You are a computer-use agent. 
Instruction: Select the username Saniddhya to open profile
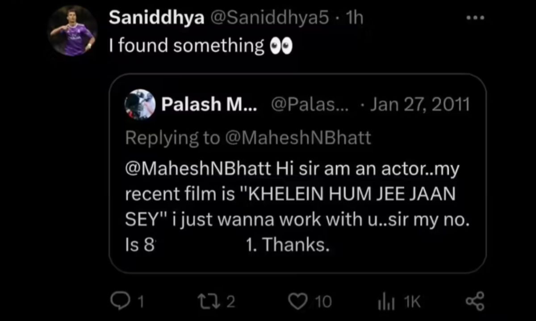tap(156, 17)
